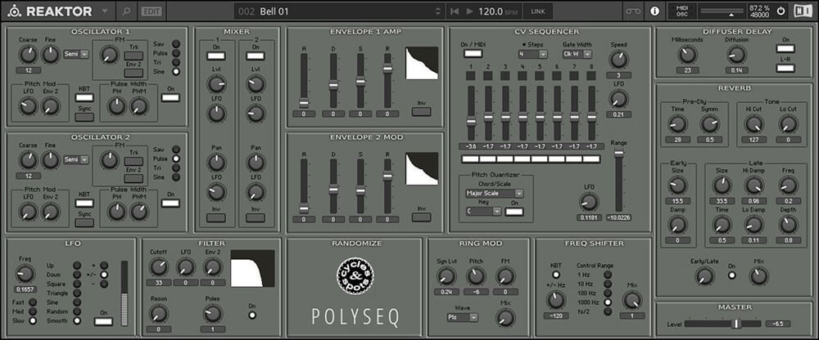Open the info icon in header
Screen dimensions: 819x340
pos(654,11)
